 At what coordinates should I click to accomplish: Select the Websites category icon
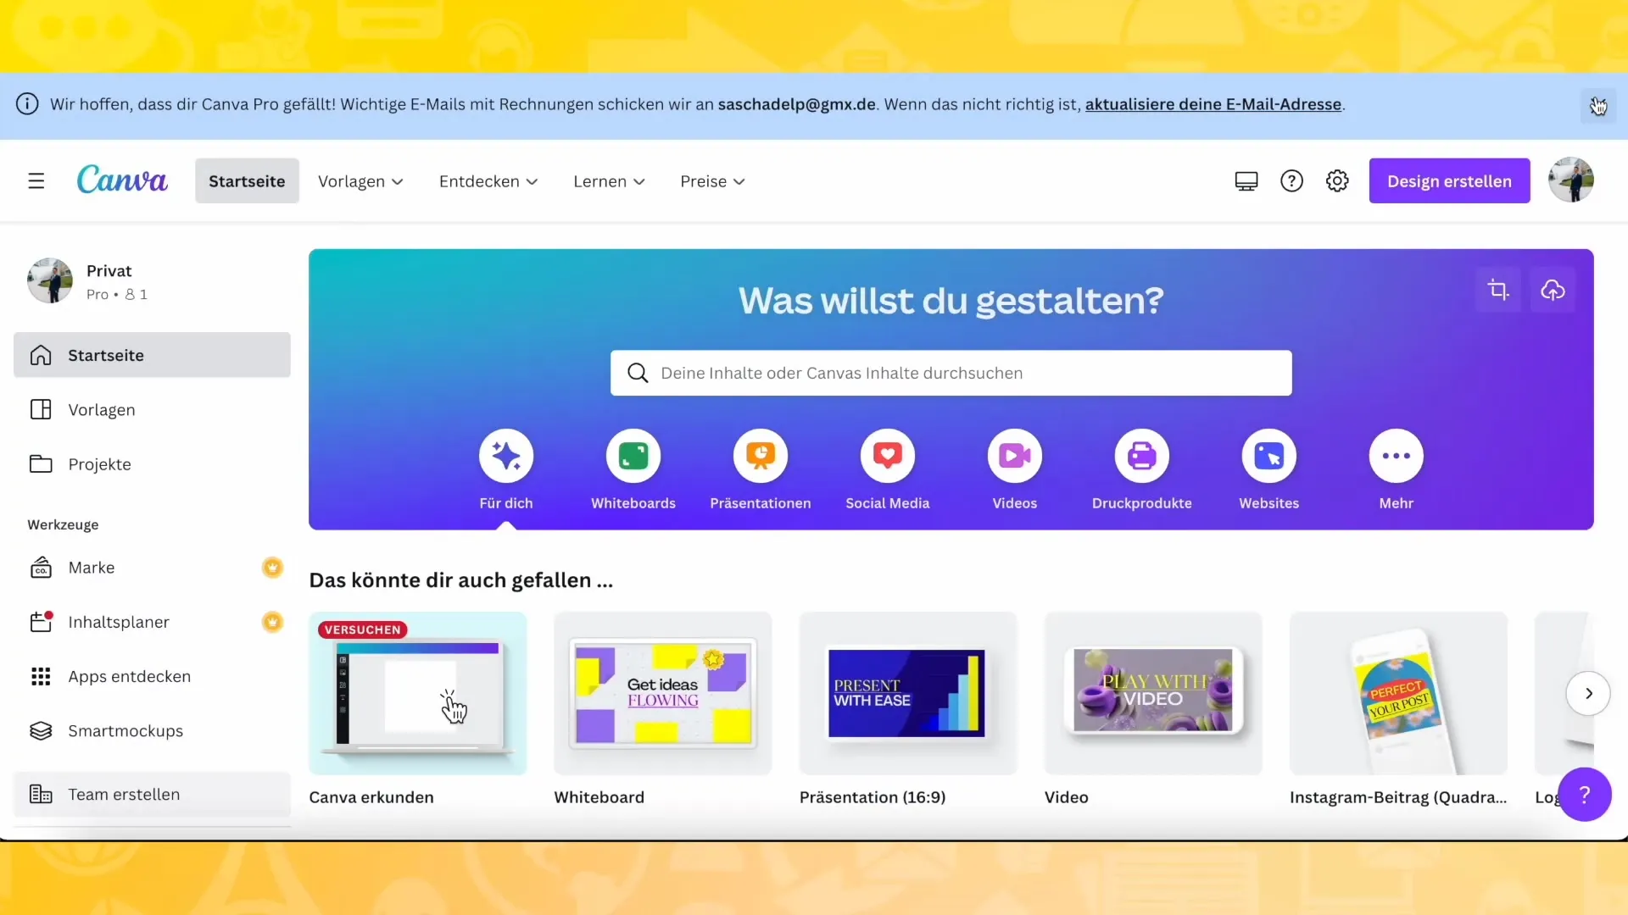pyautogui.click(x=1269, y=455)
